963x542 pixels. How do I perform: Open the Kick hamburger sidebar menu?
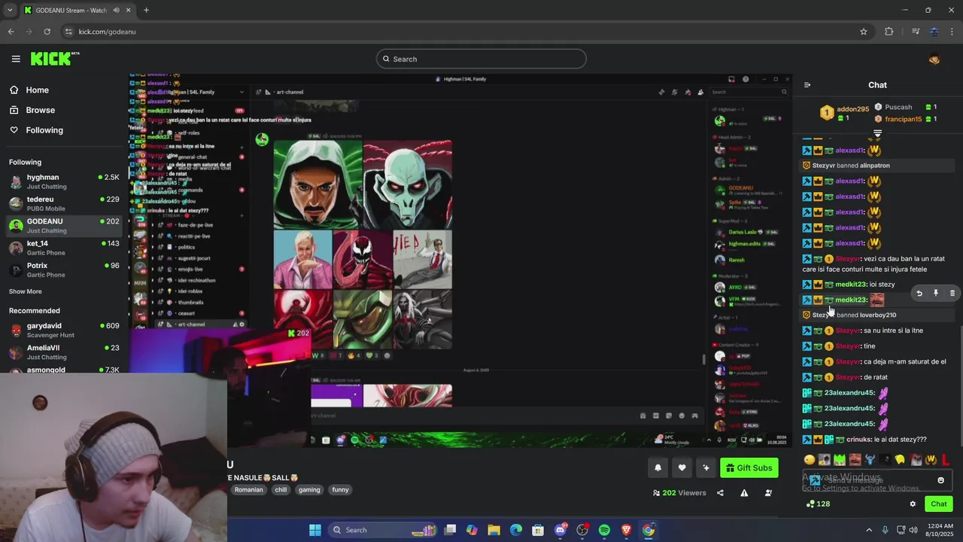16,59
